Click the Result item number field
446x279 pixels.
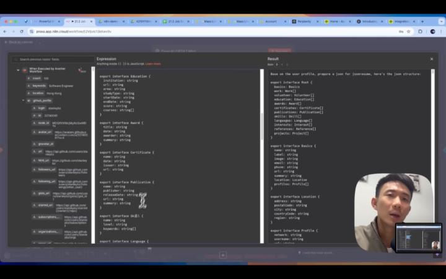point(277,64)
